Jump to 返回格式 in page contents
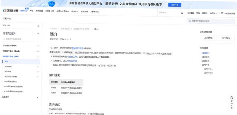 206,61
